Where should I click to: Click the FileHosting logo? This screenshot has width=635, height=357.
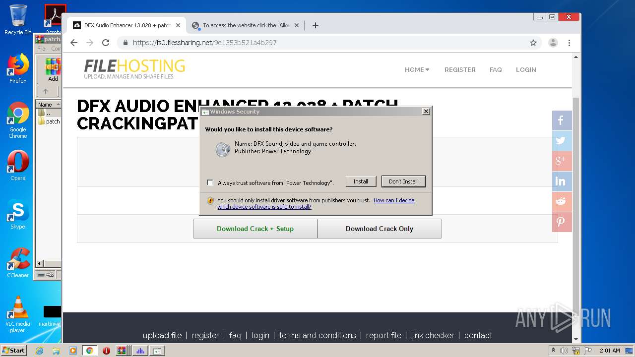coord(134,69)
